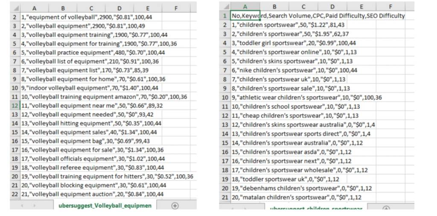Image resolution: width=437 pixels, height=216 pixels.
Task: Select column B header in the children sportswear sheet
Action: 274,7
